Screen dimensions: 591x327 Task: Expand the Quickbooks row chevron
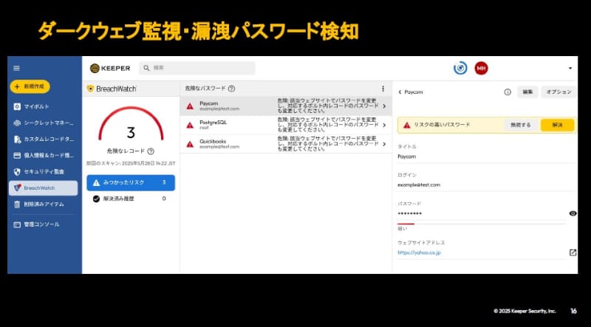pos(384,144)
